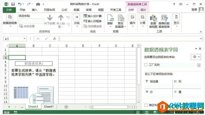Confirm formula entry with the checkmark icon

click(46, 39)
